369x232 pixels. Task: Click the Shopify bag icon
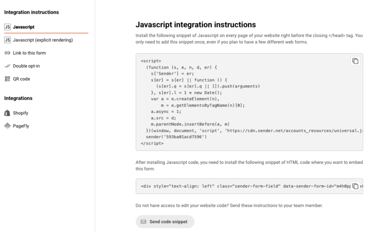tap(7, 113)
